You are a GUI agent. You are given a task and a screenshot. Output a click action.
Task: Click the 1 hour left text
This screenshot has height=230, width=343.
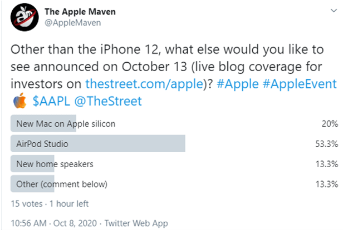coord(69,203)
